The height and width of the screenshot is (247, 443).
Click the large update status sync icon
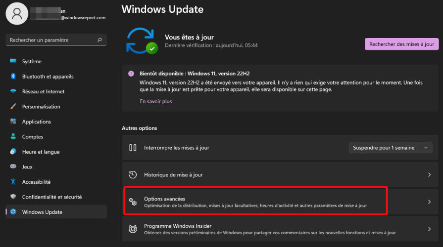(142, 41)
